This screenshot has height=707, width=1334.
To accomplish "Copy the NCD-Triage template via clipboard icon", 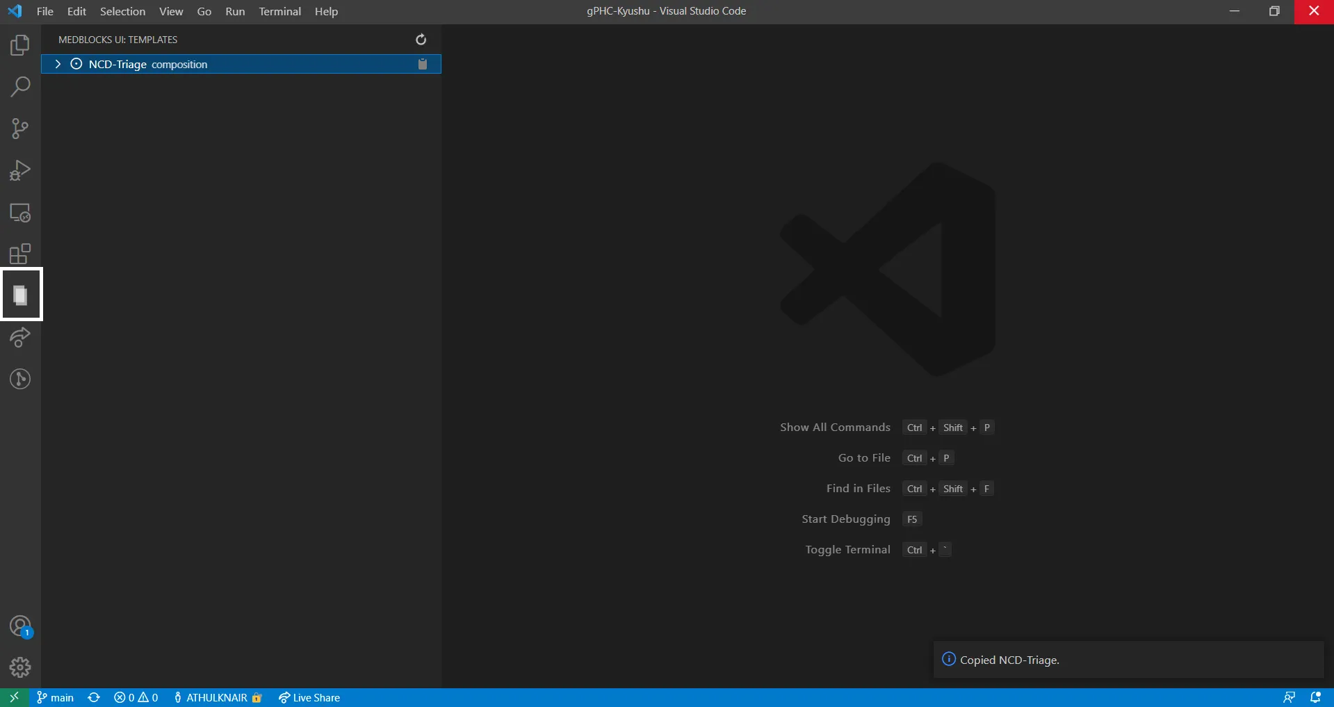I will 423,63.
